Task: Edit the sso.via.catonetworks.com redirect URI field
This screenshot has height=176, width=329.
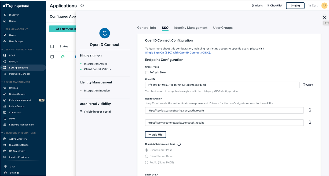Action: (224, 122)
